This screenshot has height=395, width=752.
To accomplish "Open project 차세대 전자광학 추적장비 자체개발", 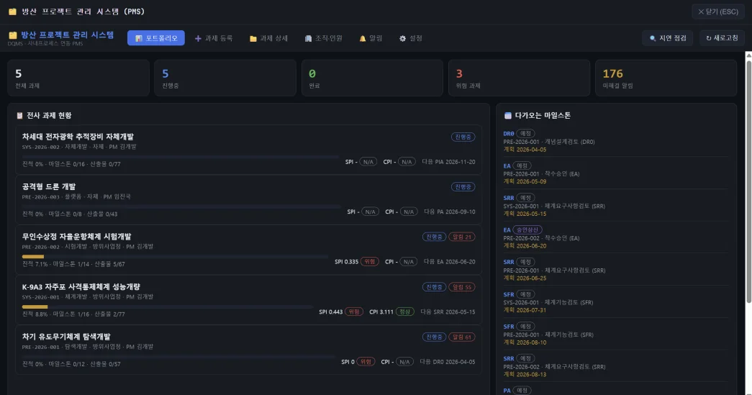I will (x=248, y=150).
